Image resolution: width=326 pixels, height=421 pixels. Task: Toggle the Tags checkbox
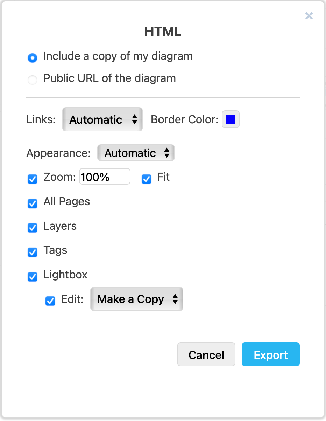32,253
